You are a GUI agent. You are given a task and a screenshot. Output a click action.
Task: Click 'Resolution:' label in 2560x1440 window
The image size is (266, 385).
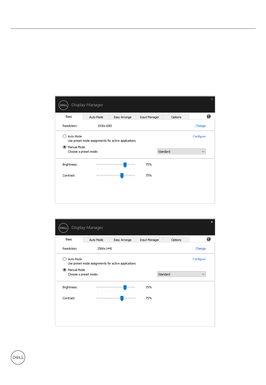(70, 249)
